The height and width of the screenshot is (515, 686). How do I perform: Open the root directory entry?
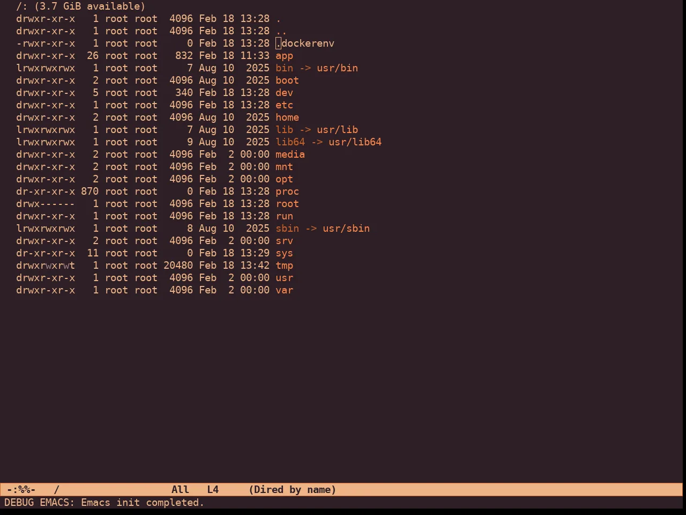(x=287, y=204)
